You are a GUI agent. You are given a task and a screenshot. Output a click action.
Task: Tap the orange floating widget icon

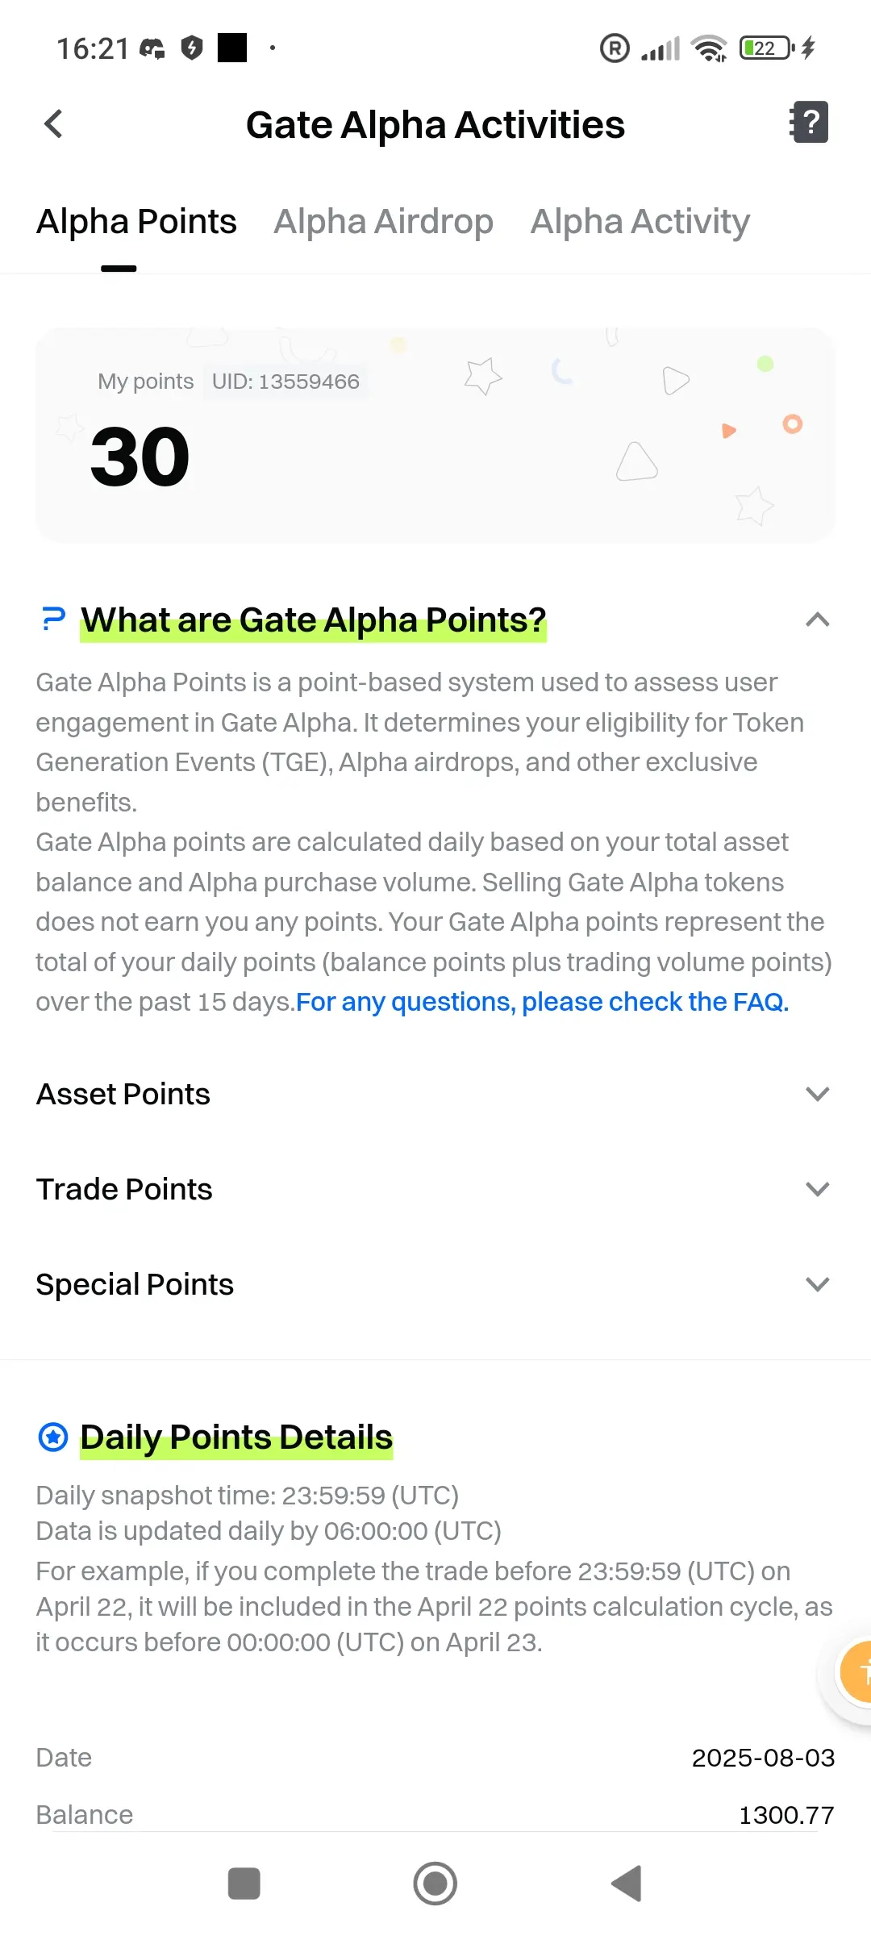click(x=855, y=1671)
